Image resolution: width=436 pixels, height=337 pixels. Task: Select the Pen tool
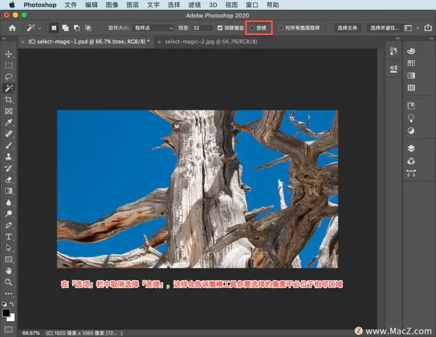[9, 225]
